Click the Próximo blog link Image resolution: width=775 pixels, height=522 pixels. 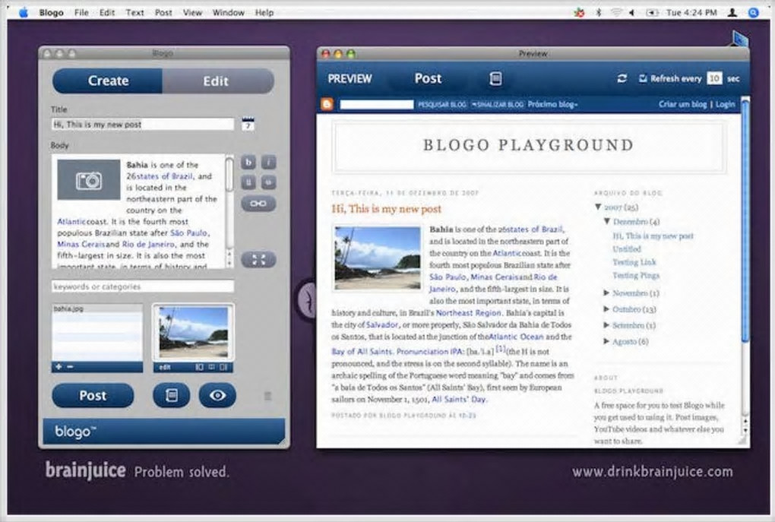(552, 104)
